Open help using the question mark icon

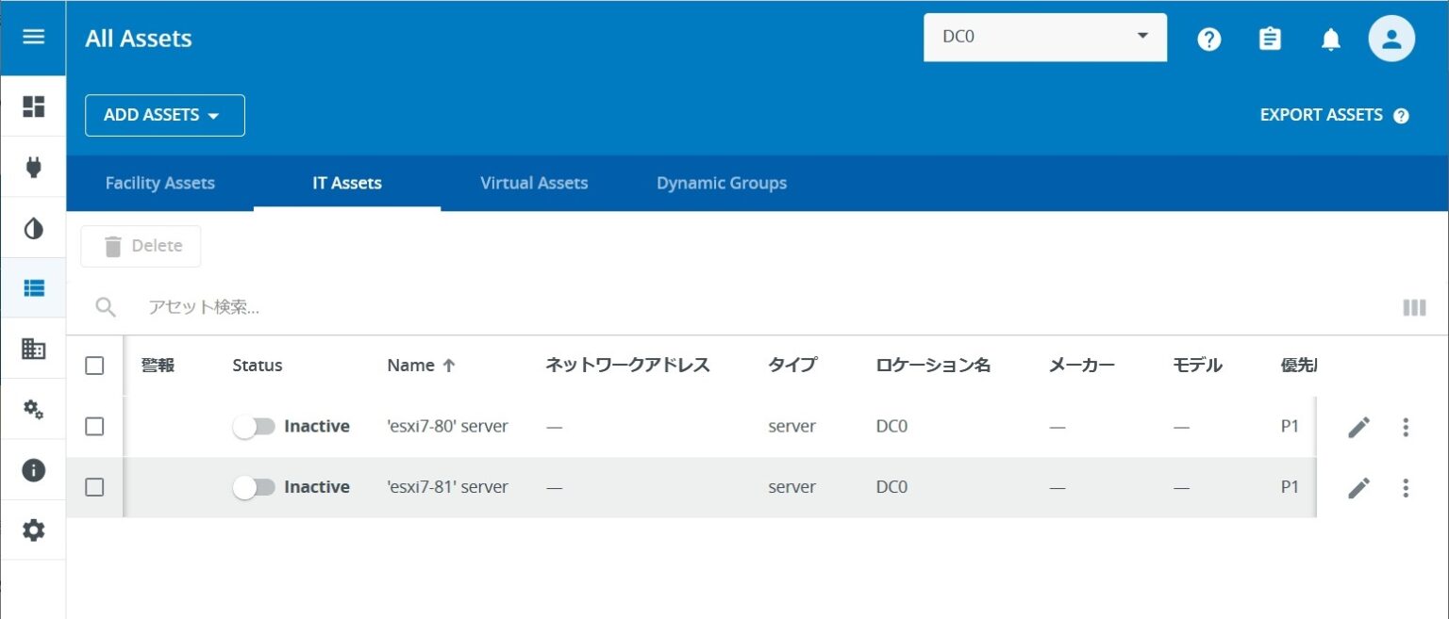1208,39
